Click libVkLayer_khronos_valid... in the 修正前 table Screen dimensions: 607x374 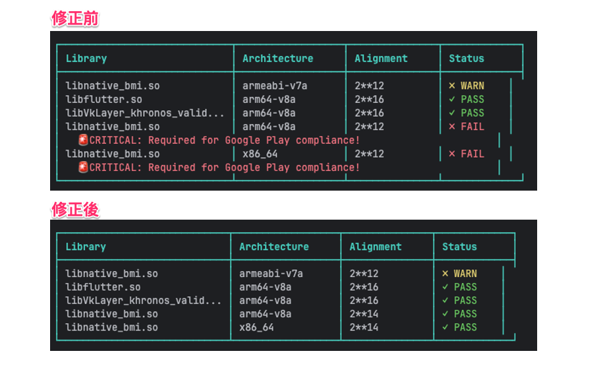[x=145, y=113]
